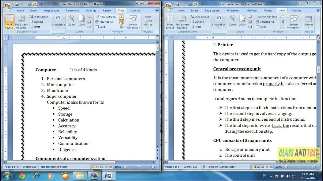Click Office Button in left window
The width and height of the screenshot is (323, 181).
pyautogui.click(x=8, y=7)
